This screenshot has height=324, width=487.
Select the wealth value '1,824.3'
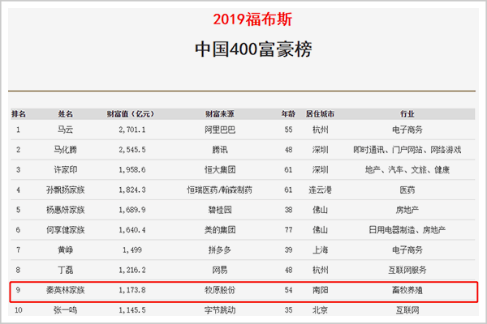tap(132, 190)
